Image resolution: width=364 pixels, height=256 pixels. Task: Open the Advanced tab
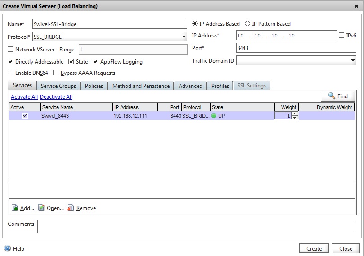pyautogui.click(x=190, y=86)
